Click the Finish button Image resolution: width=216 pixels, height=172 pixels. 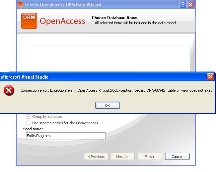pos(150,157)
